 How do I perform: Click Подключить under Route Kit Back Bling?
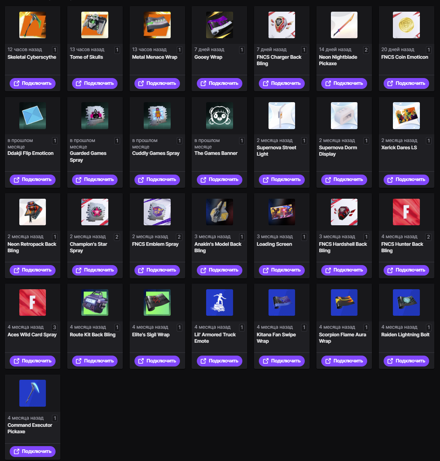tap(95, 361)
